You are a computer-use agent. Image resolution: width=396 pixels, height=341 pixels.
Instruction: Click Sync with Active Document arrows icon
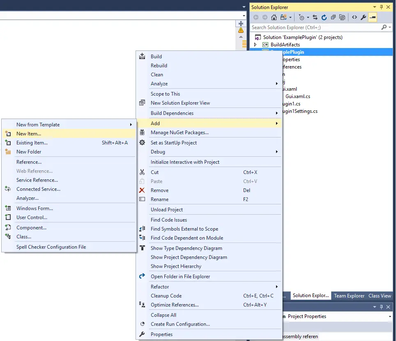point(315,17)
